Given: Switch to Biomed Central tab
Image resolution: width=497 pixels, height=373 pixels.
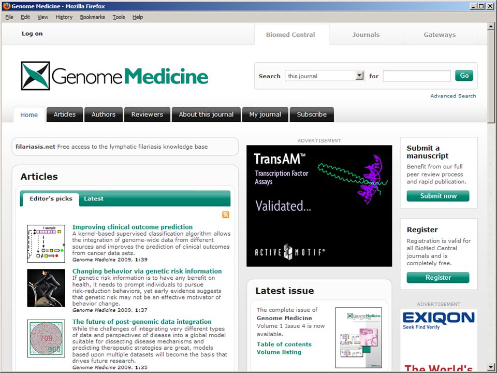Looking at the screenshot, I should click(292, 35).
